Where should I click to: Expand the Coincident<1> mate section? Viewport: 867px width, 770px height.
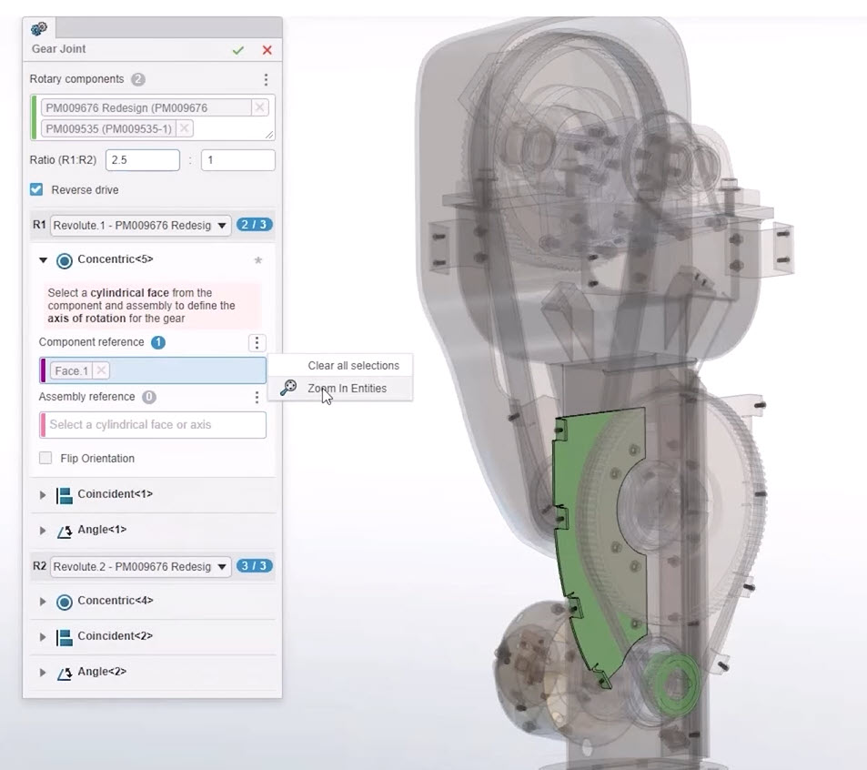pos(43,495)
